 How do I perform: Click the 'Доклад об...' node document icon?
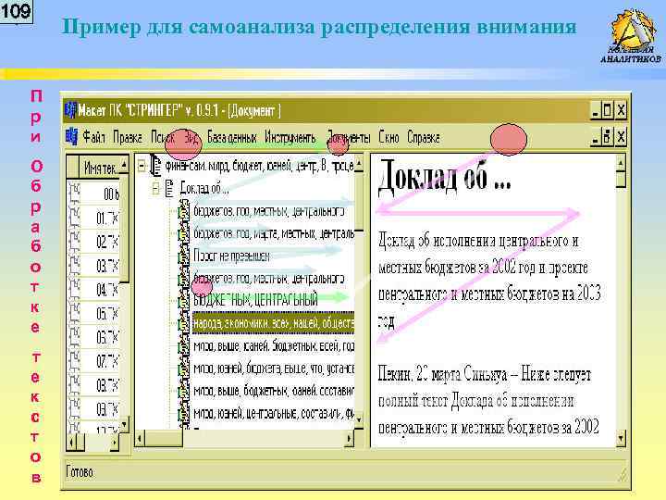coord(170,188)
